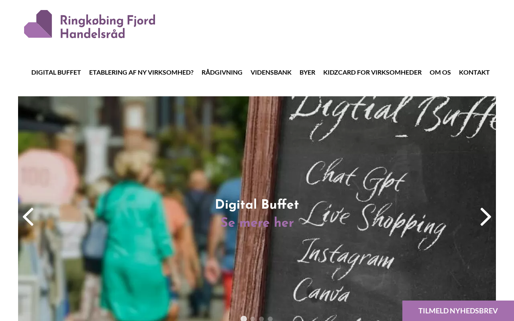Click the Ringkøbing Fjord Handelsråd logo text

coord(108,26)
